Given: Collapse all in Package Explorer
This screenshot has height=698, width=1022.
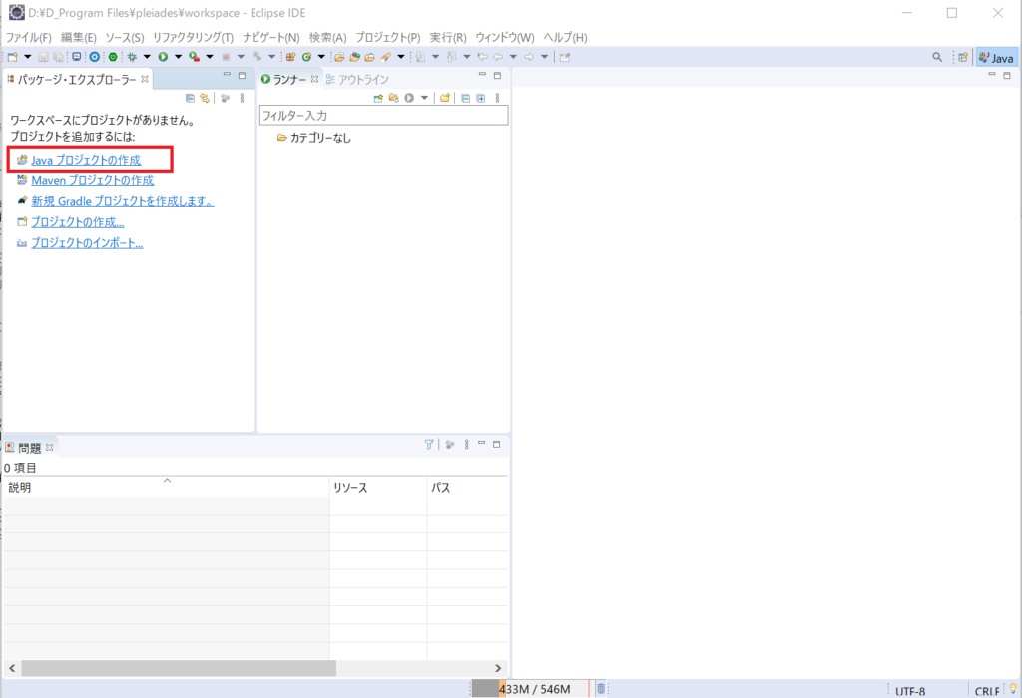Looking at the screenshot, I should (x=190, y=98).
